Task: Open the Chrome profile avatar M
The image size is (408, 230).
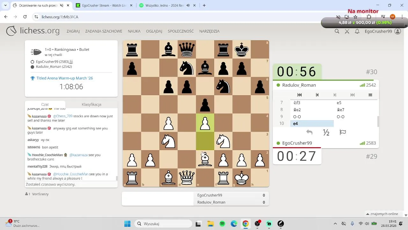Action: 393,17
